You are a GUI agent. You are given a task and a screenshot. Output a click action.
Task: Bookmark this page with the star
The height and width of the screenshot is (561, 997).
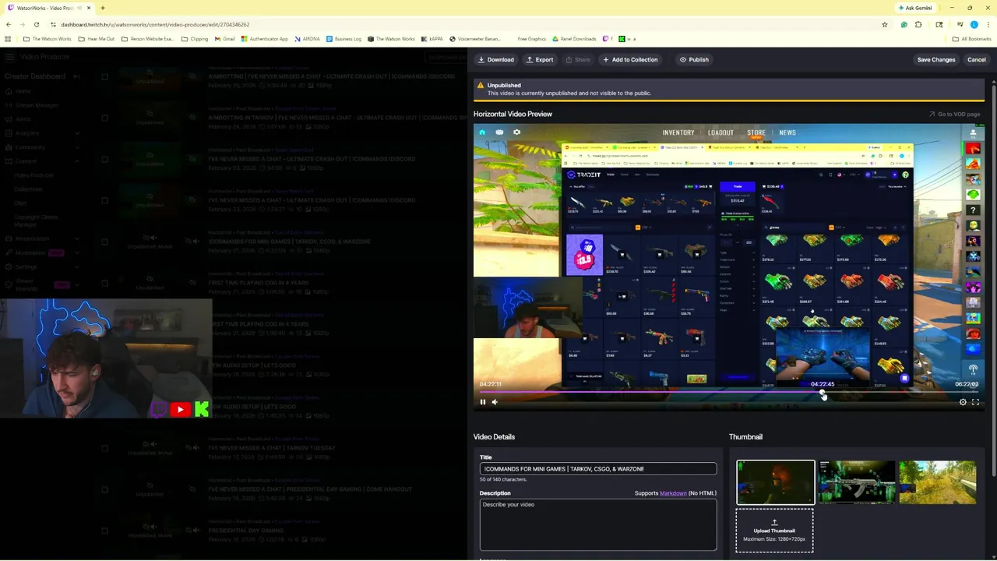point(885,24)
